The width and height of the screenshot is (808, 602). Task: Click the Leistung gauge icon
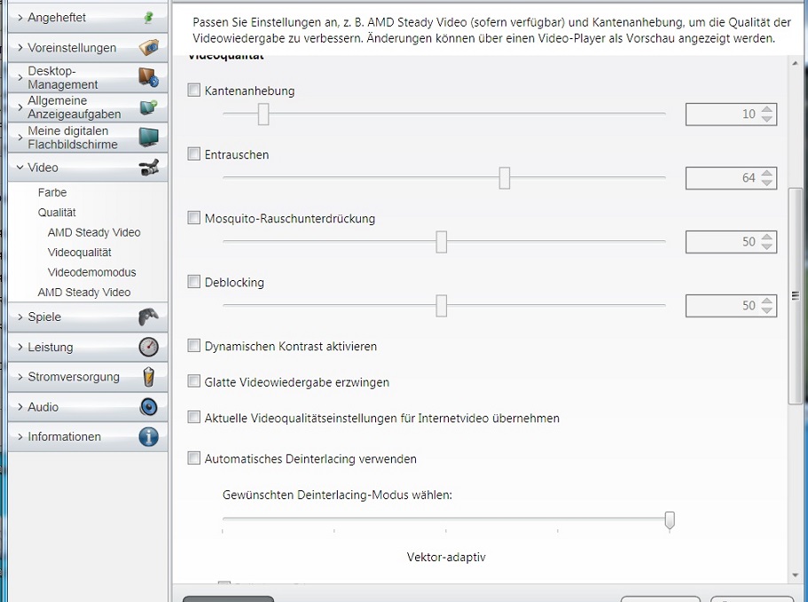click(x=148, y=347)
